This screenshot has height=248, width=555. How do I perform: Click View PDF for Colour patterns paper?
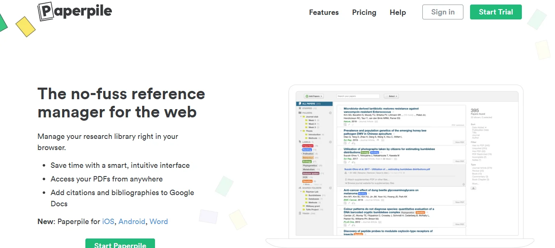point(460,224)
